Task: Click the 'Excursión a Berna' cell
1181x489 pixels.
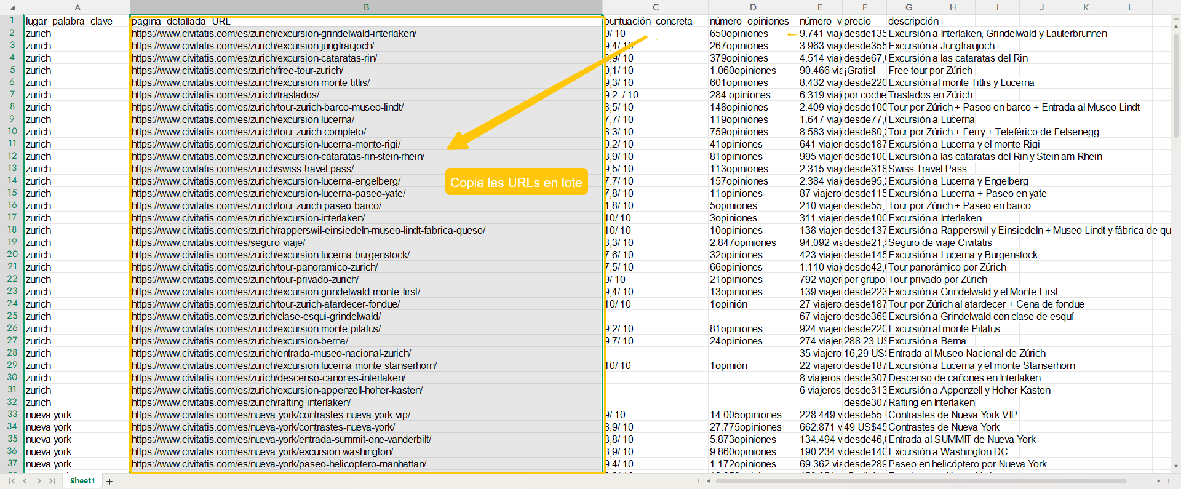Action: [927, 341]
